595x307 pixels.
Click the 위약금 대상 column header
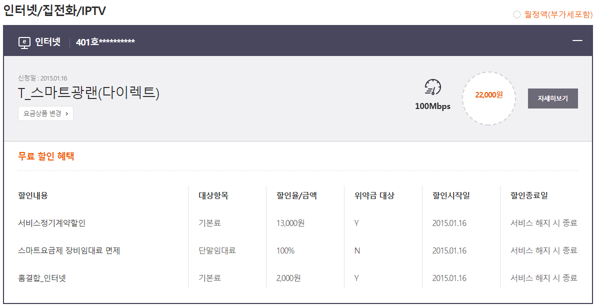pyautogui.click(x=374, y=195)
